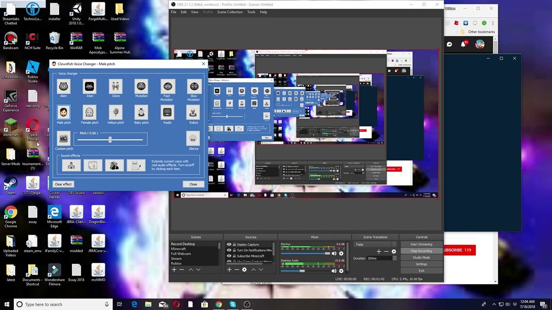Apply the Slow Mutation voice effect
Viewport: 552px width, 310px height.
(193, 86)
